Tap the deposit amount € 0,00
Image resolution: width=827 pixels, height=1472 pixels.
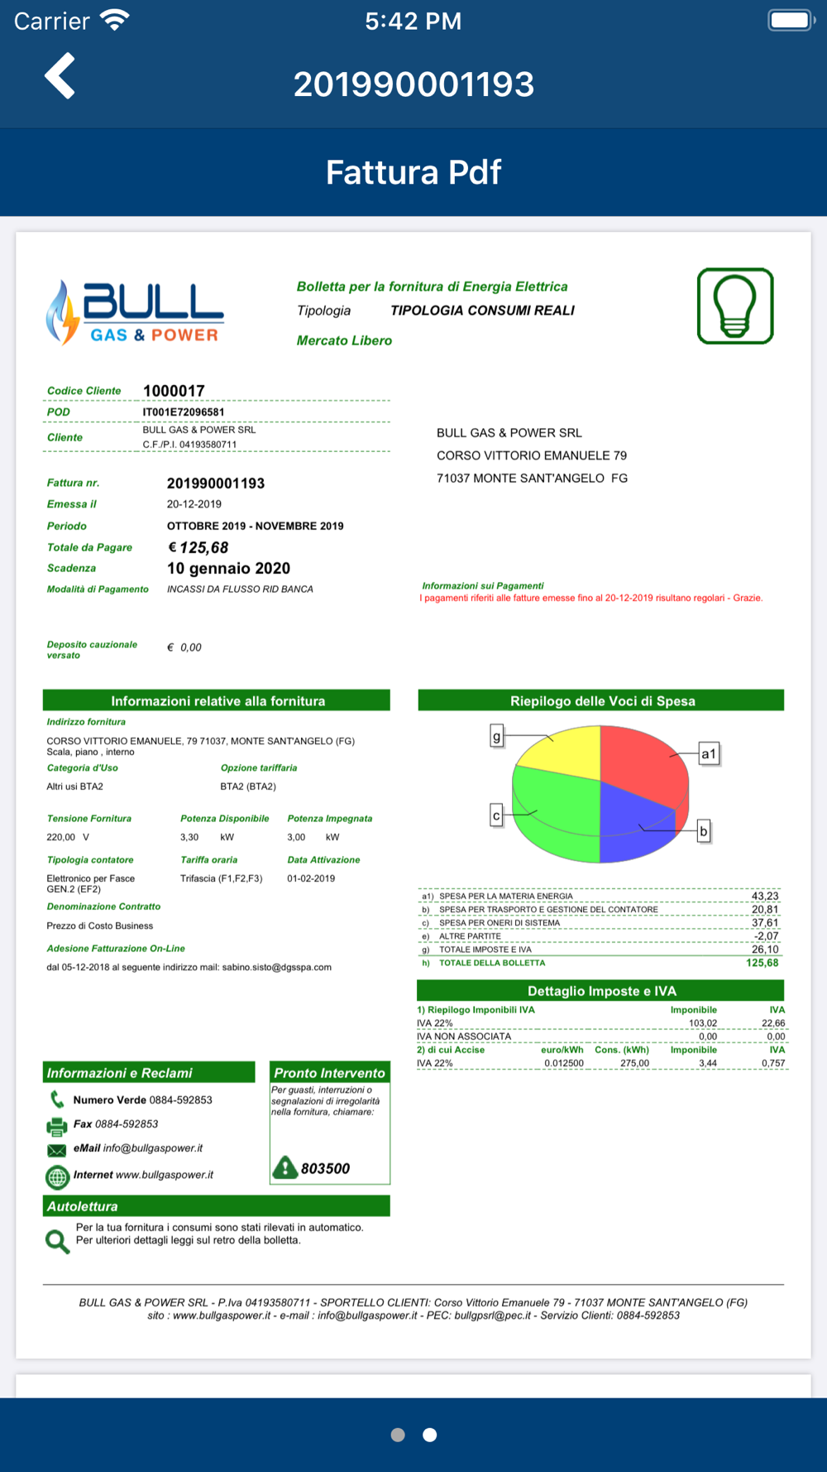(x=184, y=647)
